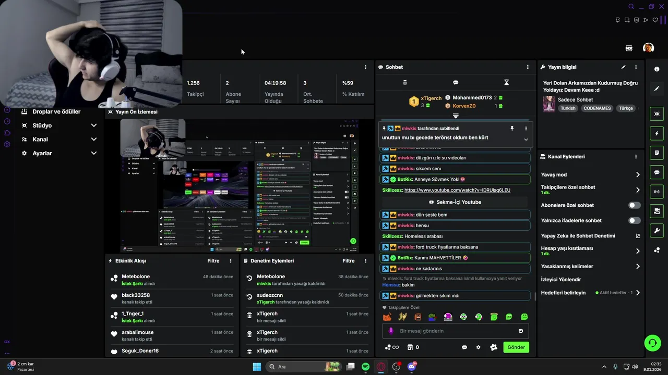This screenshot has height=375, width=668.
Task: Click speech bubble icon beside chat gear
Action: point(464,347)
